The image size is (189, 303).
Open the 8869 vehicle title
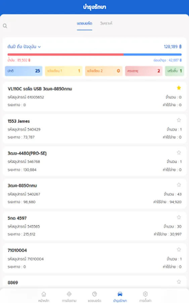(x=13, y=282)
